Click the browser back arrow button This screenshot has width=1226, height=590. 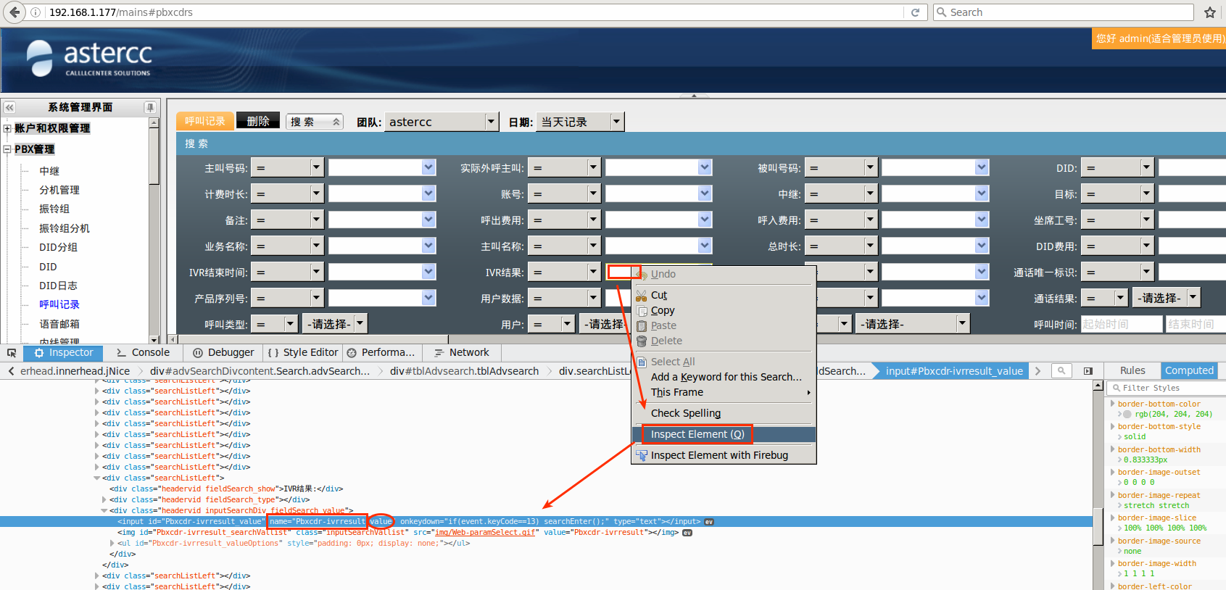pos(15,12)
